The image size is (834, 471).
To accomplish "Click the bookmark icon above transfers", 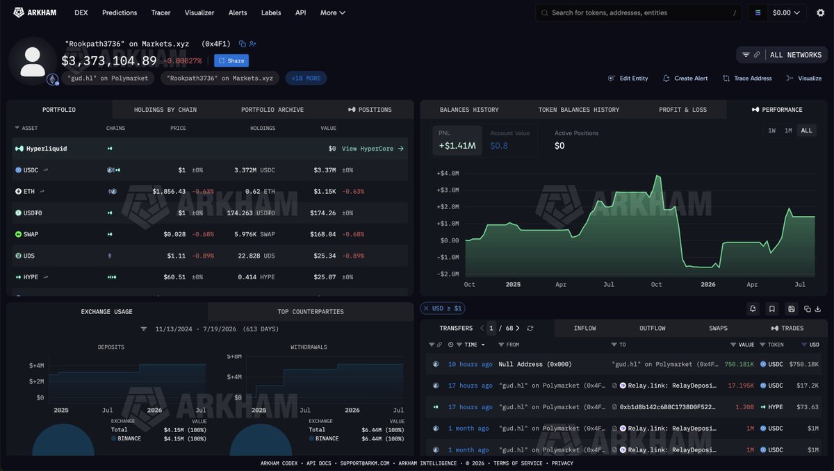I will [771, 308].
